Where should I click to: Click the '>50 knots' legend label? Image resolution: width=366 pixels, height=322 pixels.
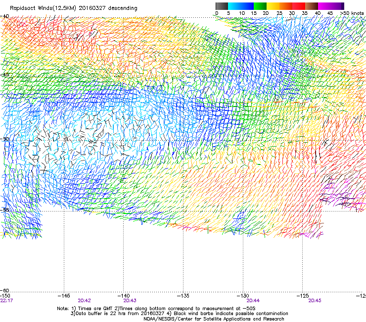(352, 13)
